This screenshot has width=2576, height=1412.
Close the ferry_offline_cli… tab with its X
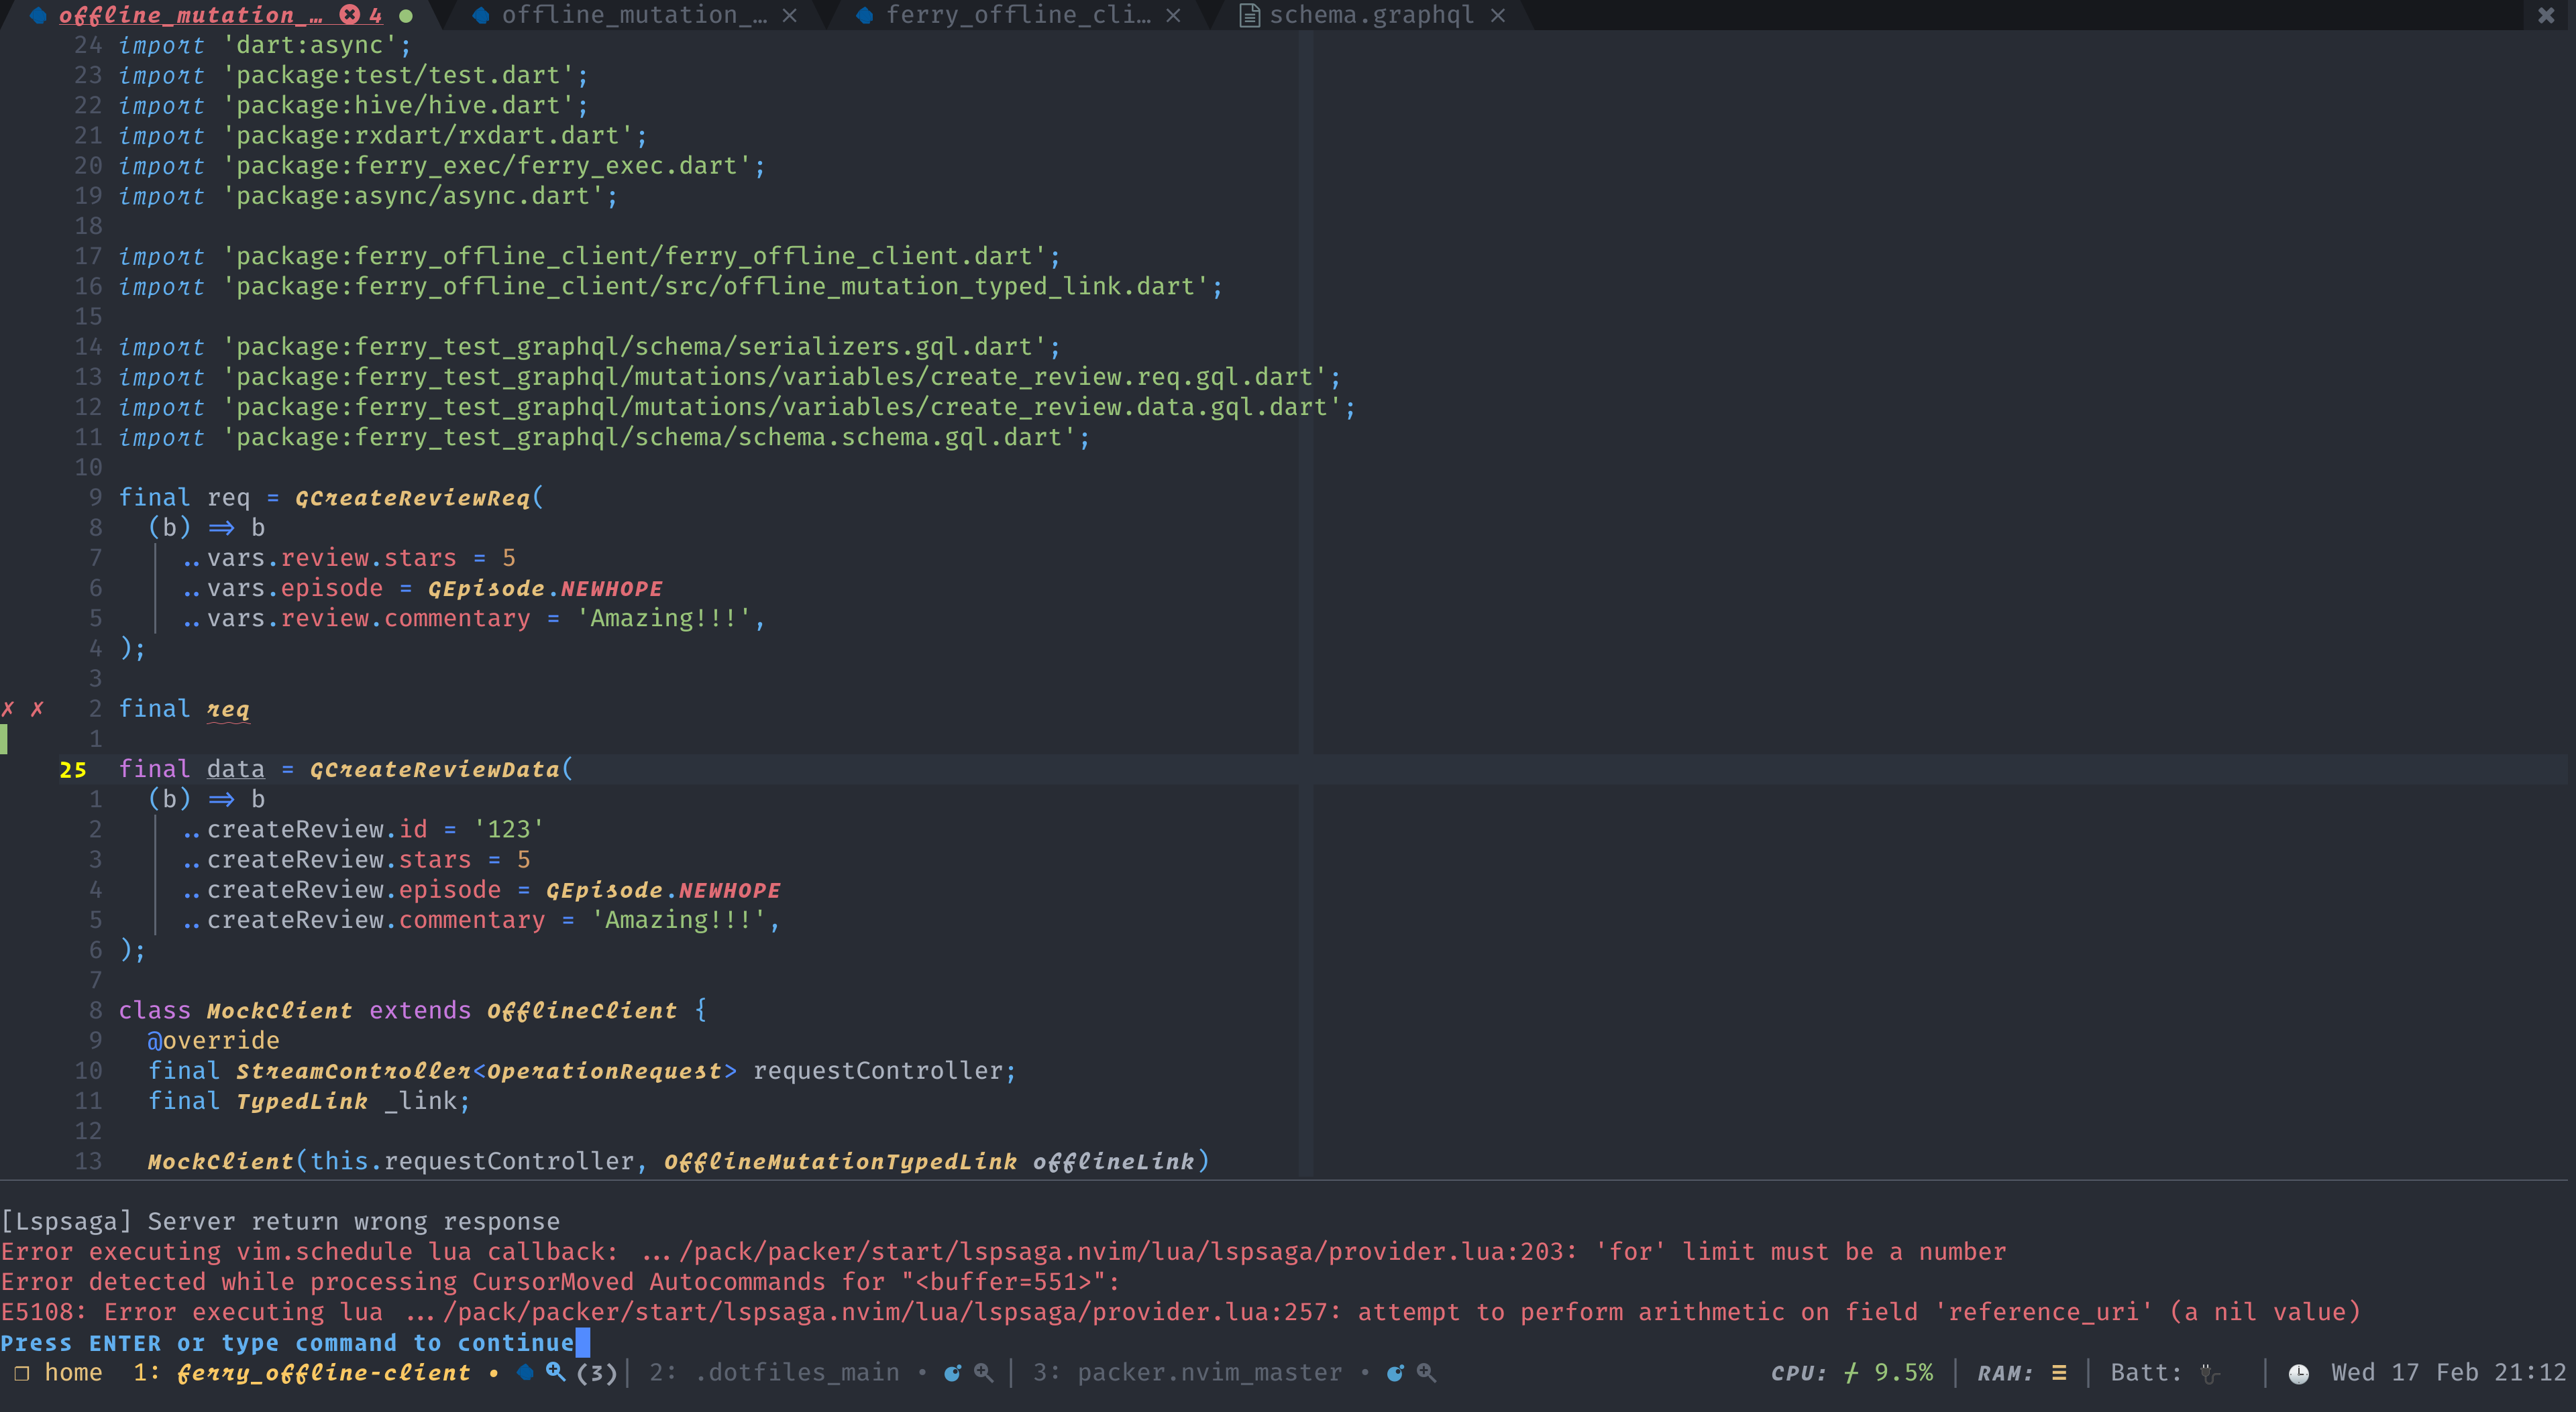(x=1173, y=15)
